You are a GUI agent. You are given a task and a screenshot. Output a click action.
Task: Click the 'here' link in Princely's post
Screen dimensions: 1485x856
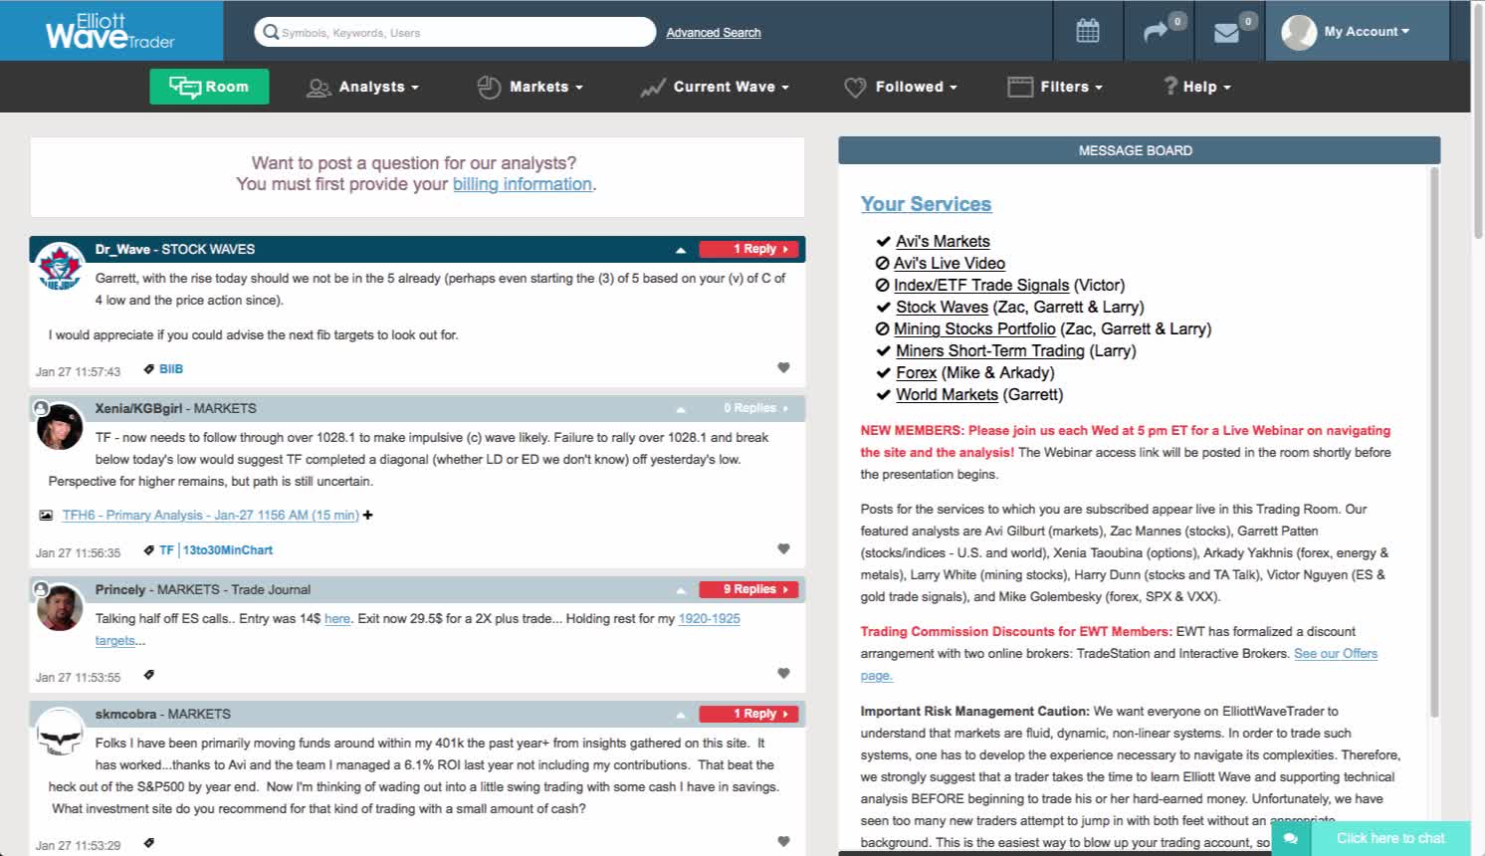coord(337,619)
